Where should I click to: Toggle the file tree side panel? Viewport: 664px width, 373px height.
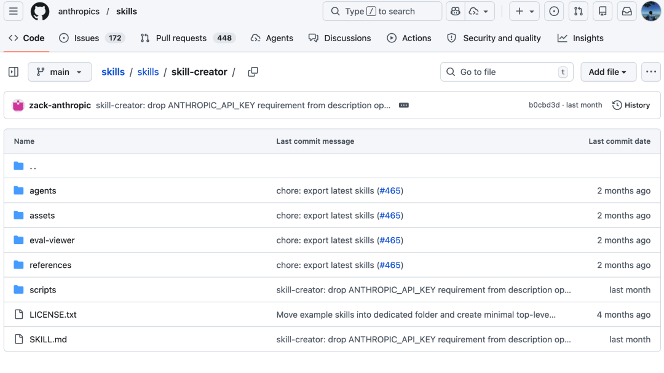click(x=14, y=72)
